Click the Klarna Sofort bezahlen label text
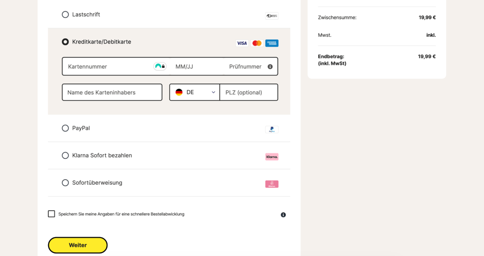The height and width of the screenshot is (256, 484). pos(102,156)
